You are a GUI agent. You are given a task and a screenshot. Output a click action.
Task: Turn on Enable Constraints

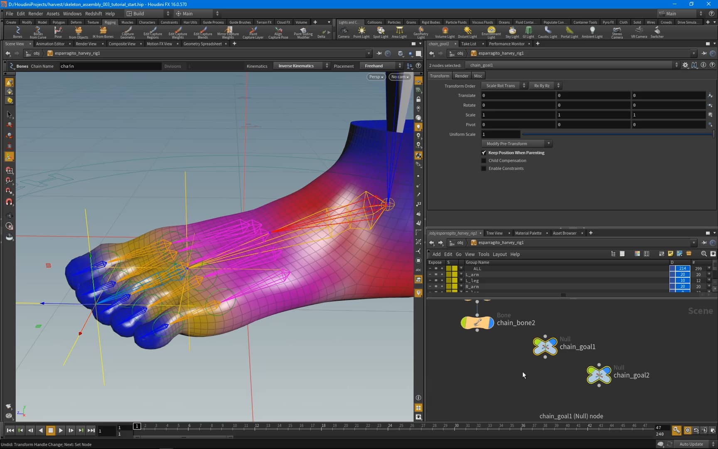click(484, 168)
